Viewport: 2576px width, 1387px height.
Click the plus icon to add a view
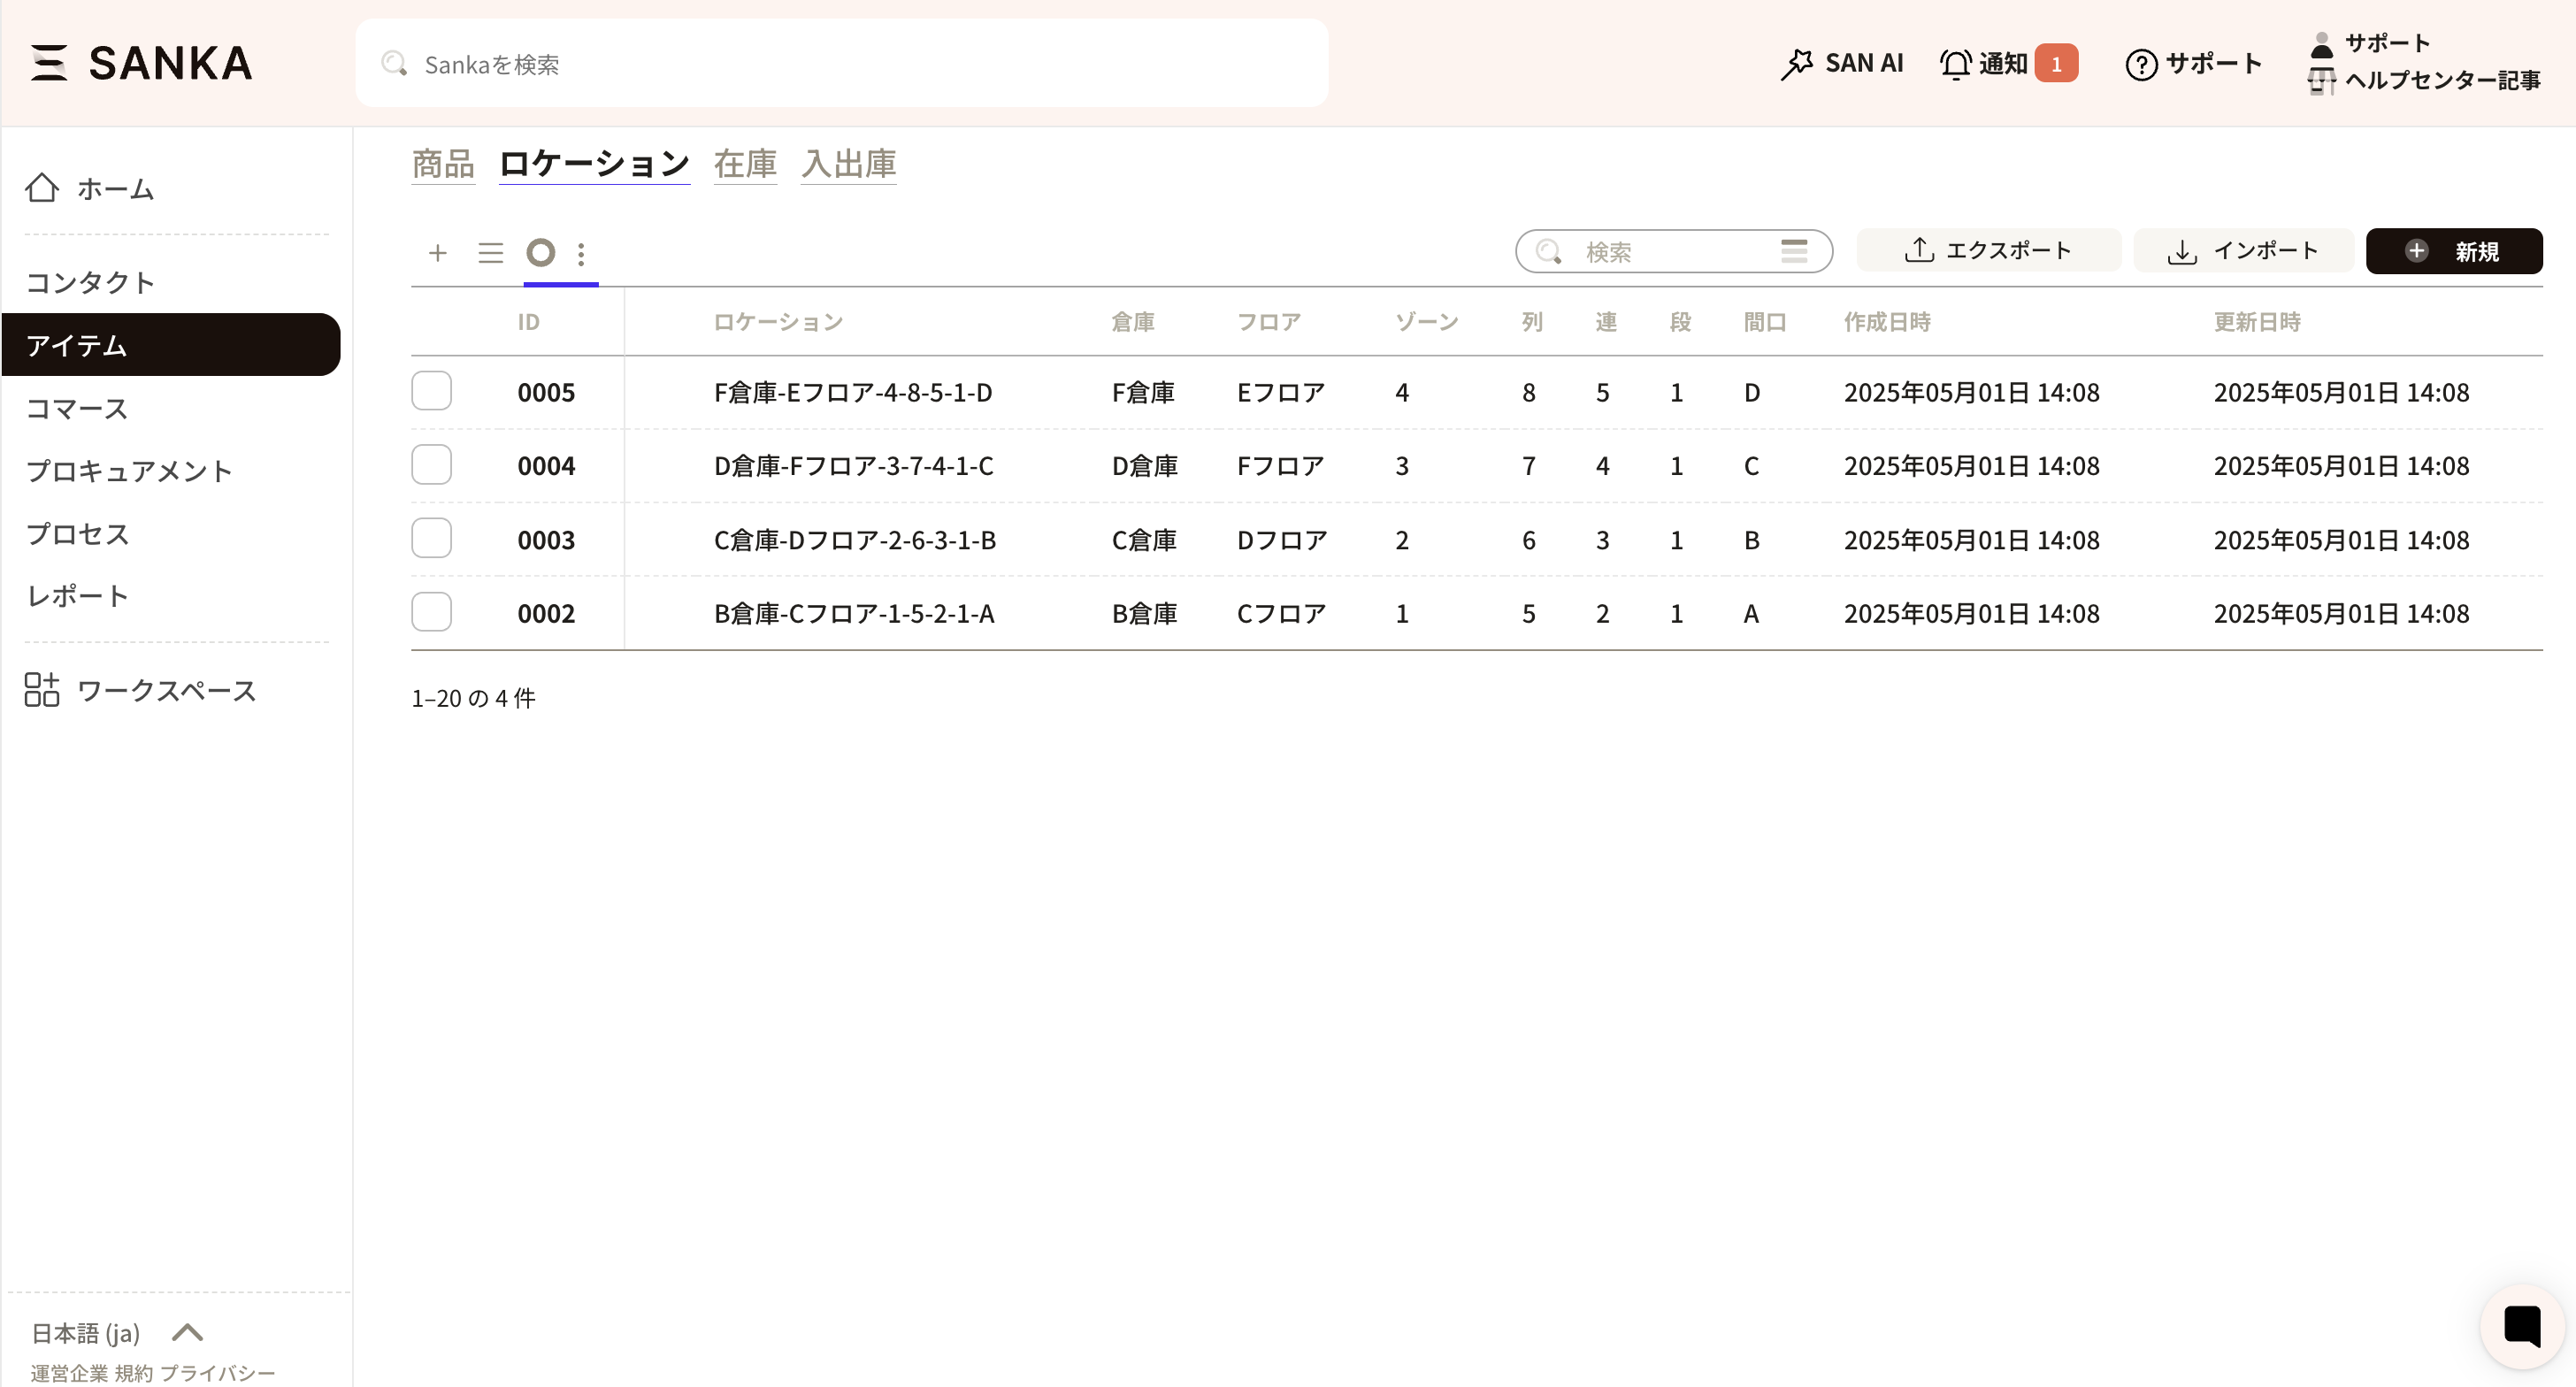437,253
